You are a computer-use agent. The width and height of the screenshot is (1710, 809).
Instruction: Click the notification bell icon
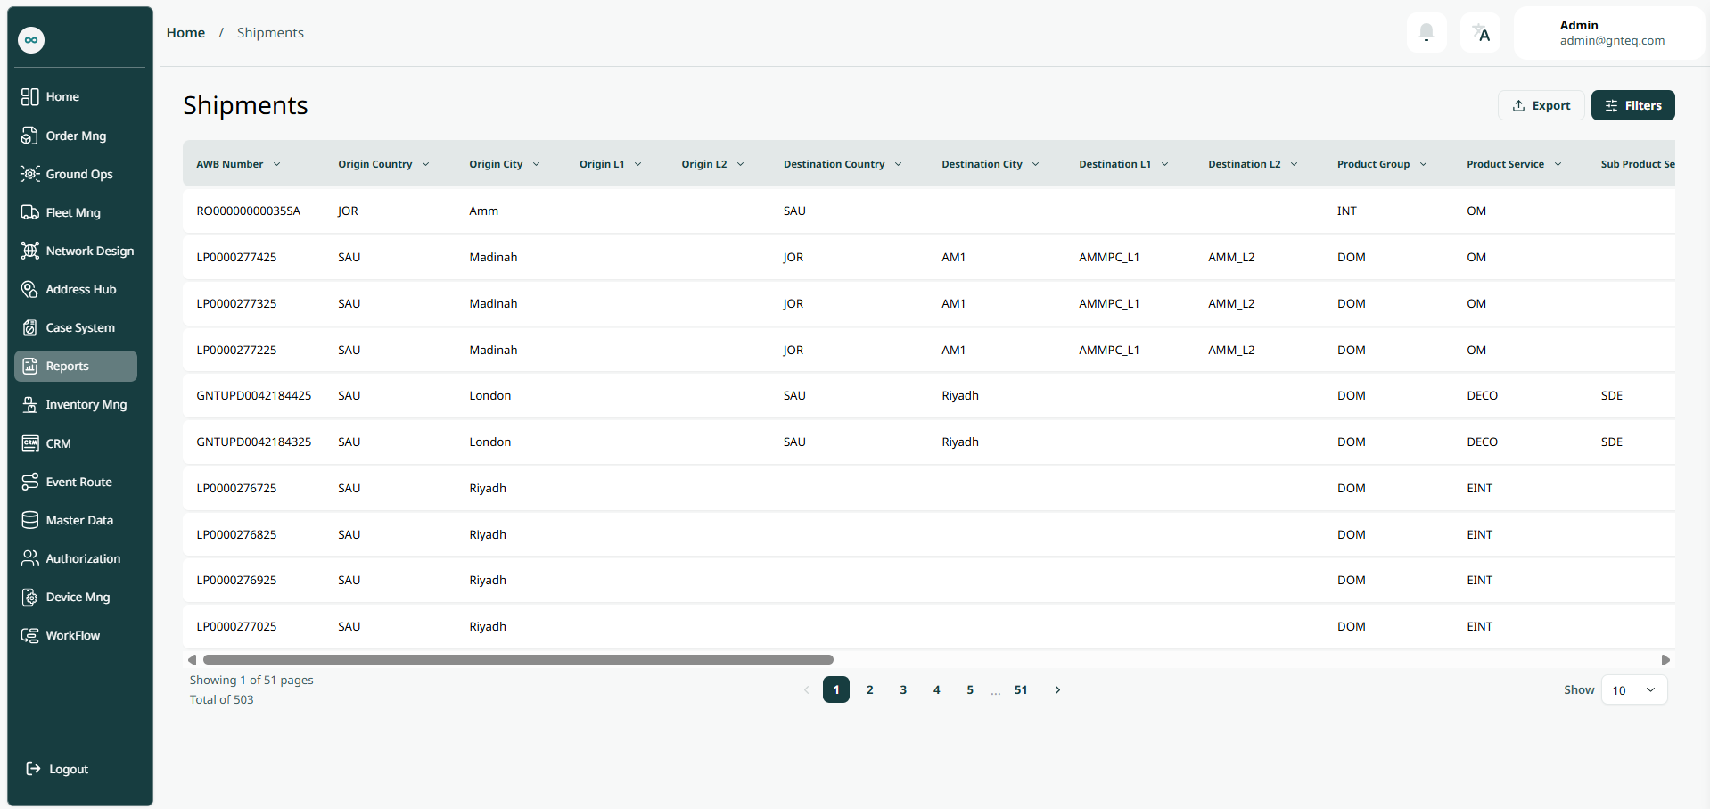1426,33
